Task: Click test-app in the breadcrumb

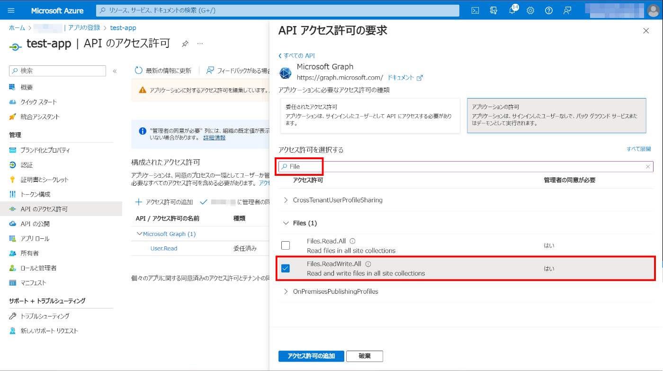Action: (123, 28)
